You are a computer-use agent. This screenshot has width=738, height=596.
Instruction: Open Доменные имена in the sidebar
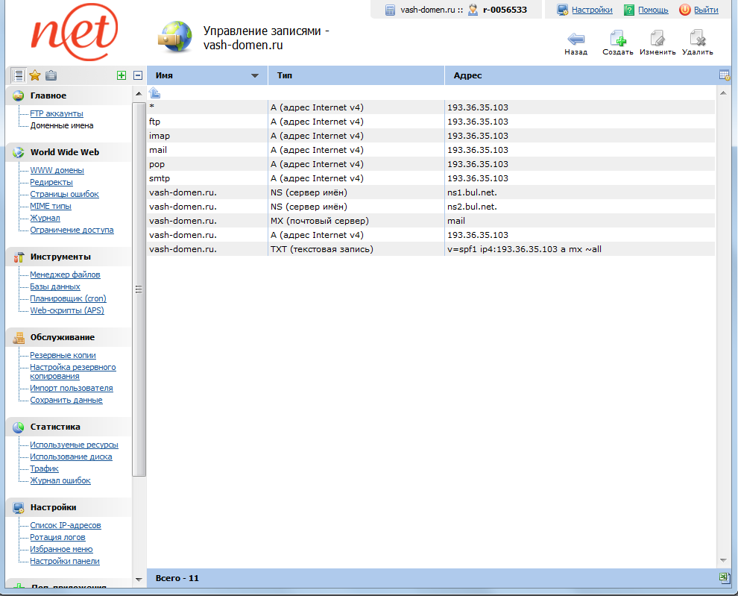[61, 125]
